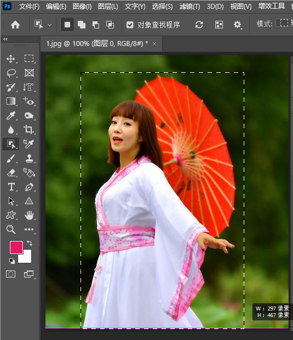
Task: Select the Sponge tool icon
Action: tap(29, 116)
